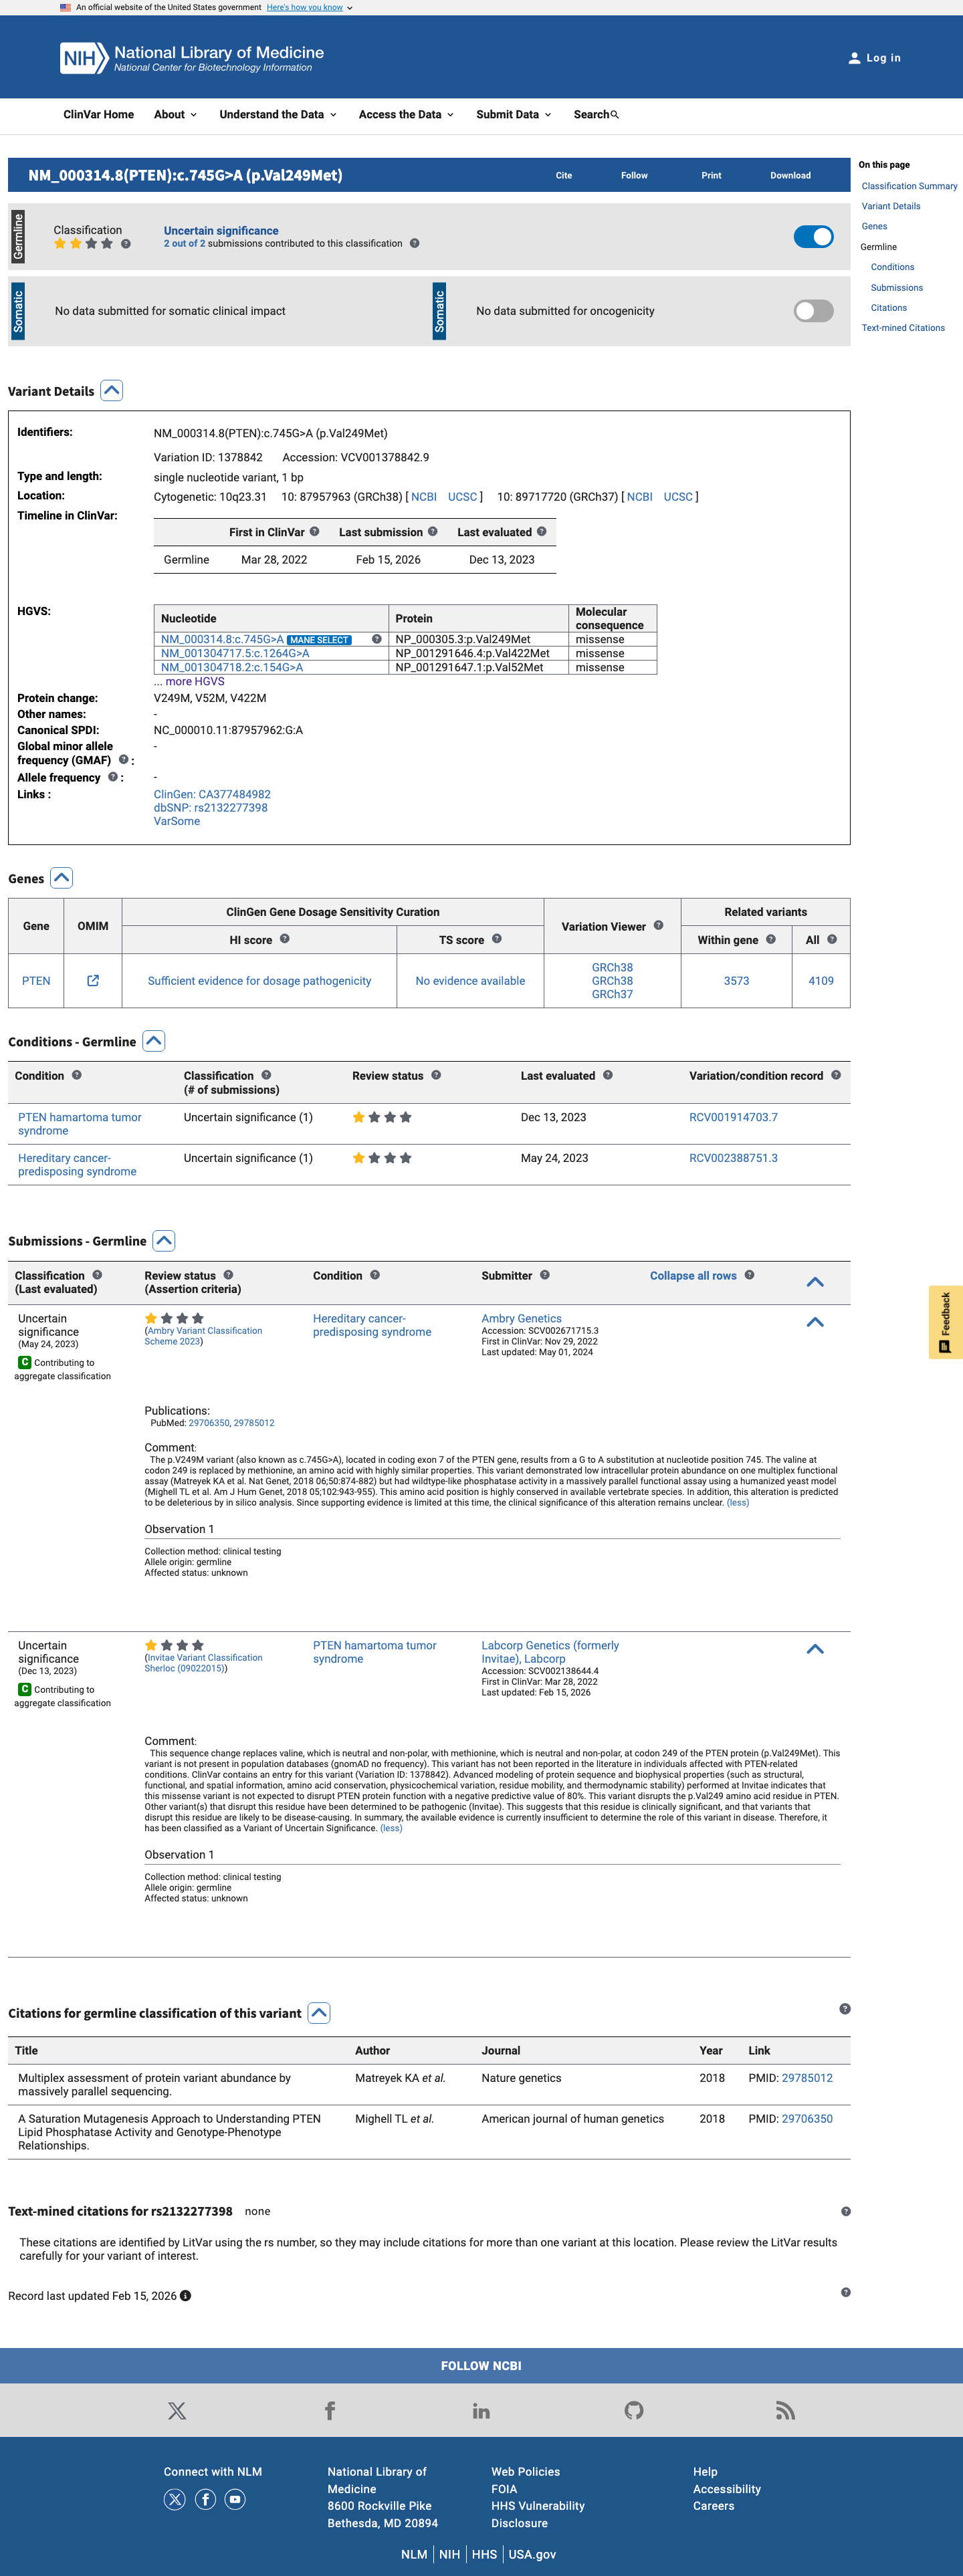Image resolution: width=963 pixels, height=2576 pixels.
Task: Open the 3573 related variants within gene link
Action: pos(736,981)
